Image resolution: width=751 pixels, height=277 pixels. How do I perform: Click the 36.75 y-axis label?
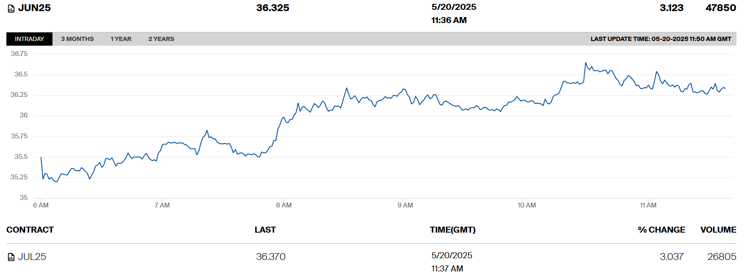[x=19, y=54]
